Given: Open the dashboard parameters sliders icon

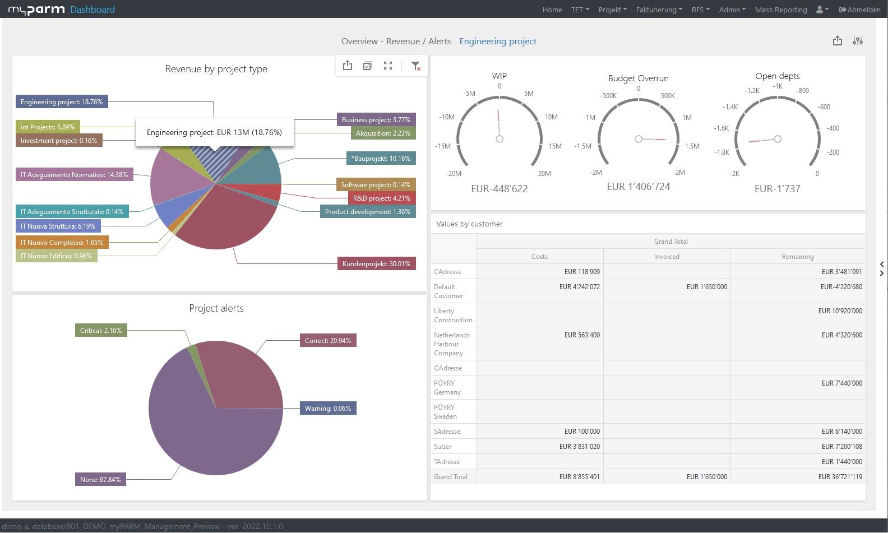Looking at the screenshot, I should point(857,41).
